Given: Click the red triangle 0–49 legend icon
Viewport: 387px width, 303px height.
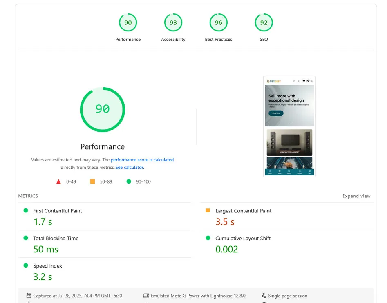Looking at the screenshot, I should (59, 181).
